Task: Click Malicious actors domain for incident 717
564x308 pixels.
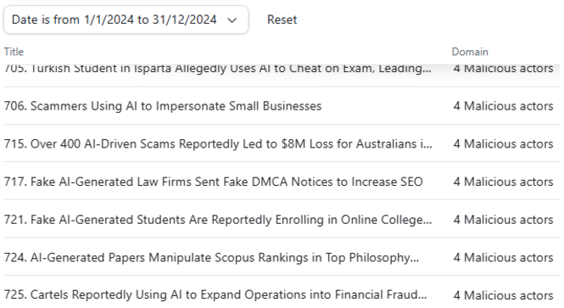Action: coord(503,182)
